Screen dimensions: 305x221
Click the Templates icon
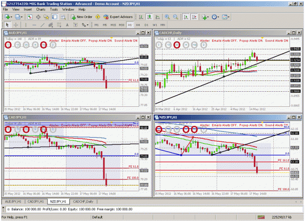tap(224, 17)
